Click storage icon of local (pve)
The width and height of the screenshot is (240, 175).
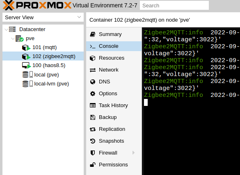(x=27, y=75)
